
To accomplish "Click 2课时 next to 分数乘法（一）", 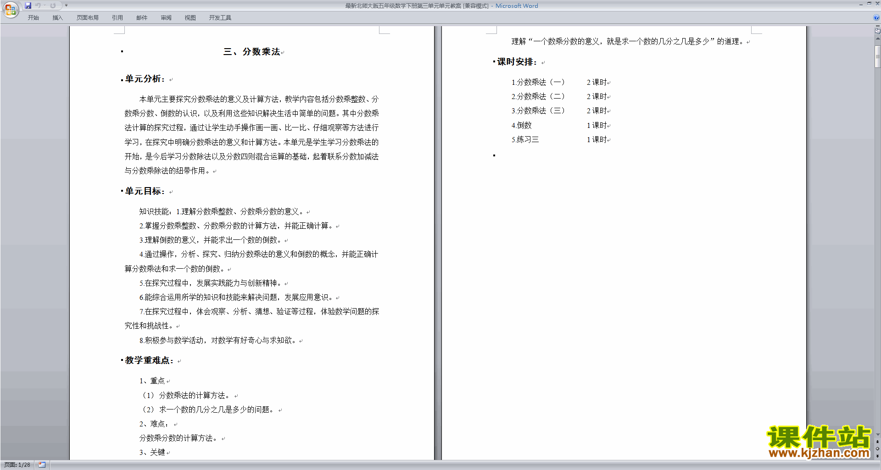I will pyautogui.click(x=597, y=82).
